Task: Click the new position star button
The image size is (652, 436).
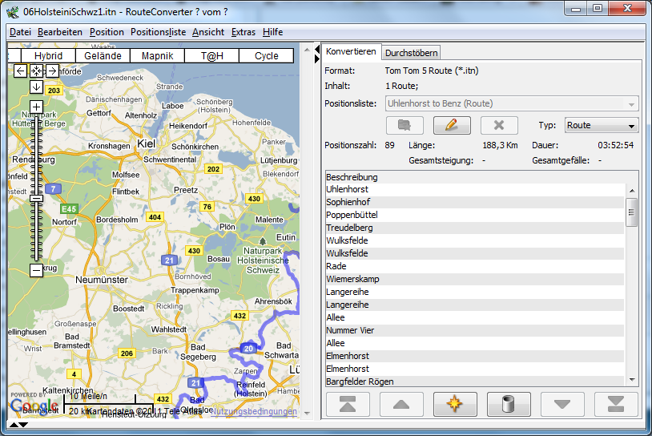Action: point(454,404)
